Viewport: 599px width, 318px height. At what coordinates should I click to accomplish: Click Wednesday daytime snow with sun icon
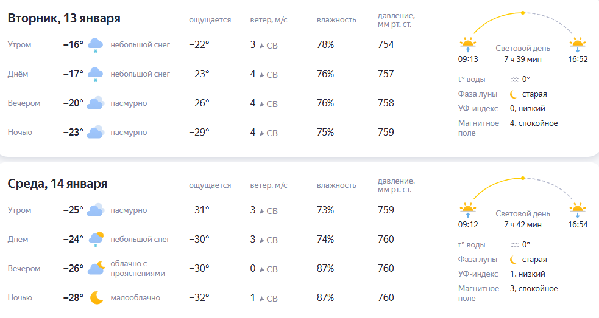pos(96,239)
